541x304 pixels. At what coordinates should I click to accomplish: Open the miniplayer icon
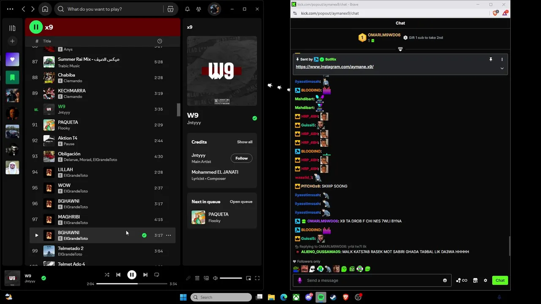click(249, 278)
